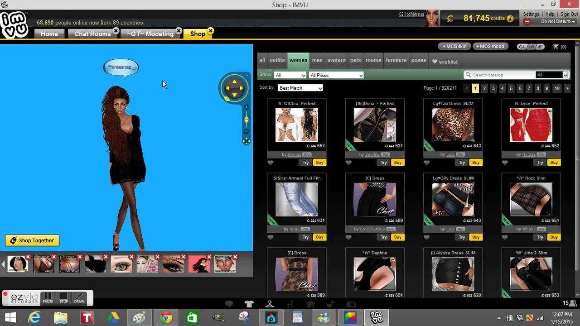Image resolution: width=580 pixels, height=326 pixels.
Task: Open the t-shirt clothing icon in bottom bar
Action: tap(249, 304)
